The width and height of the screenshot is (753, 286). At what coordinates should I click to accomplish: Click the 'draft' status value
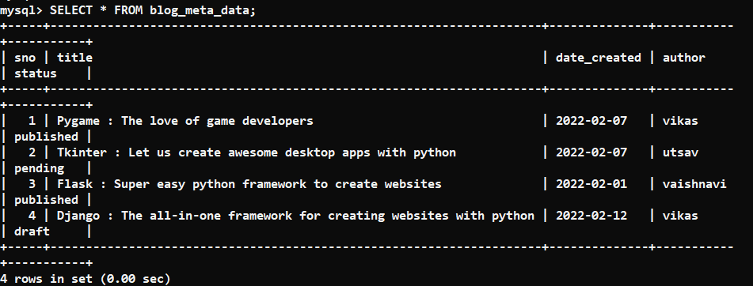click(32, 231)
